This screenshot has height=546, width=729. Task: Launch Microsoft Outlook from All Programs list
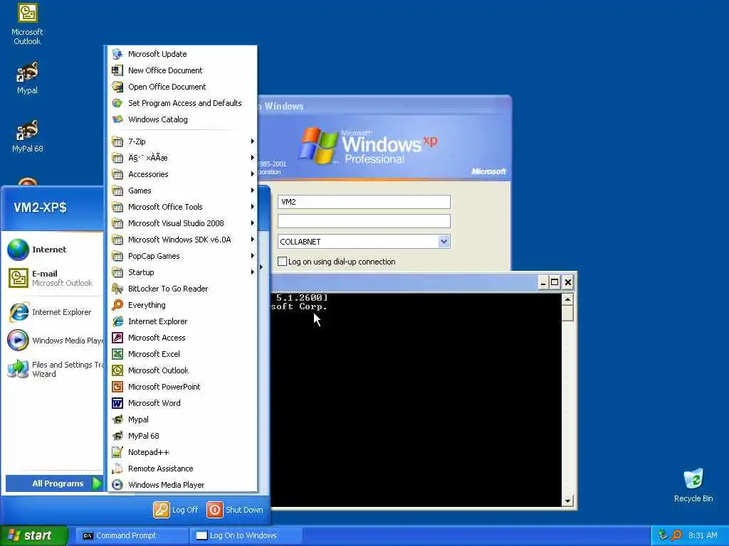point(182,370)
